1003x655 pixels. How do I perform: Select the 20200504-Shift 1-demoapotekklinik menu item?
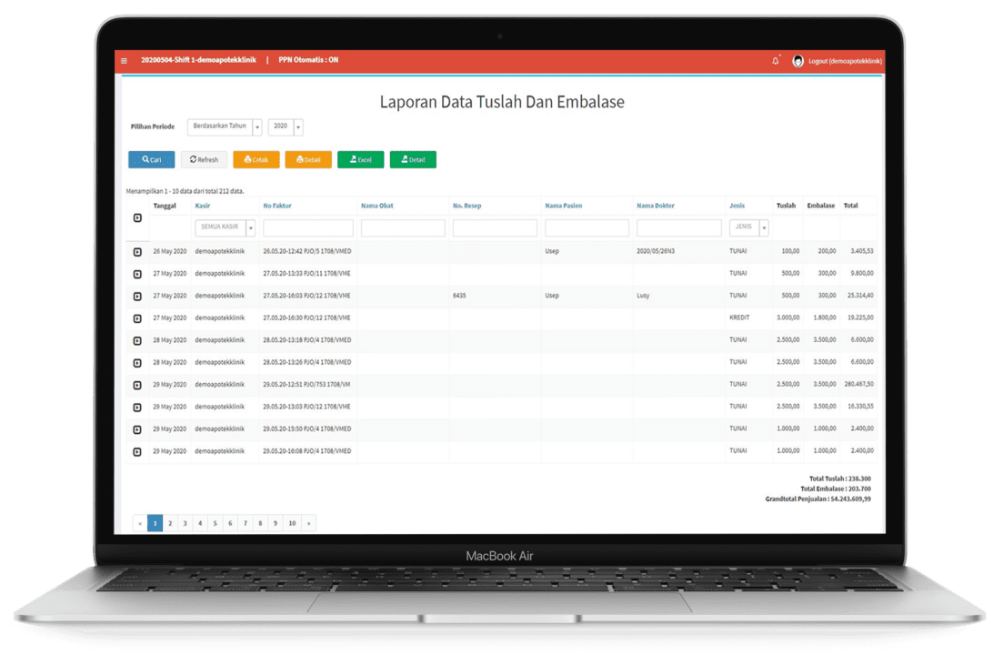[x=199, y=60]
